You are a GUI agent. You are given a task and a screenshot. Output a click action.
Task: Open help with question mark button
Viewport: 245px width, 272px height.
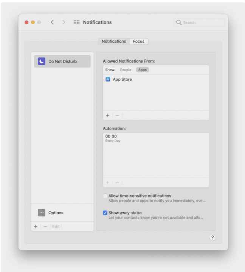click(212, 237)
